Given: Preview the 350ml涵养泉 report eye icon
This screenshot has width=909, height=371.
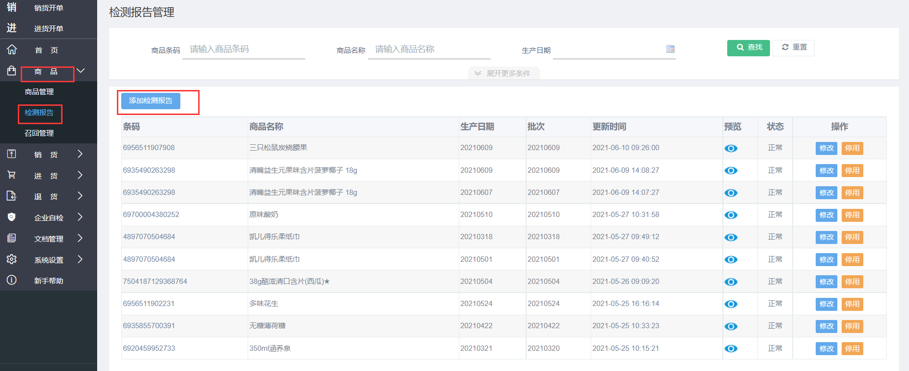Looking at the screenshot, I should (x=731, y=348).
